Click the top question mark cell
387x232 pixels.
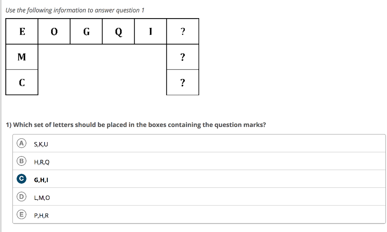pos(183,32)
